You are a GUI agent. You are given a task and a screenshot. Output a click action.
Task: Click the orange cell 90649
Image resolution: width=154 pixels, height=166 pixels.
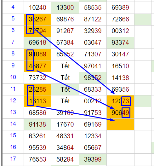pyautogui.click(x=120, y=113)
